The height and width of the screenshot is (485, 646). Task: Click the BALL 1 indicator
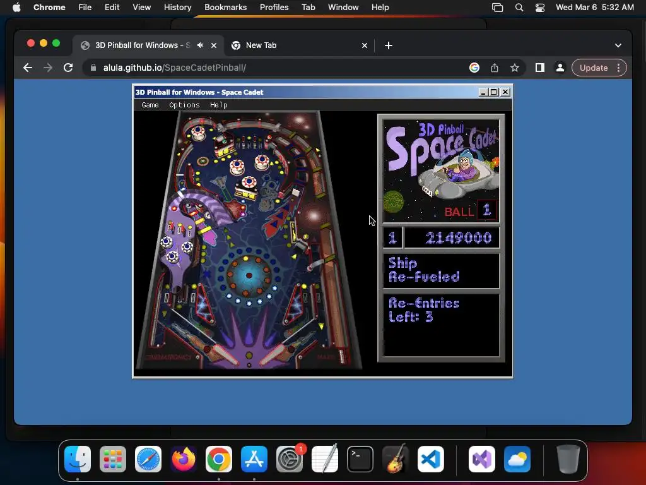pos(471,211)
